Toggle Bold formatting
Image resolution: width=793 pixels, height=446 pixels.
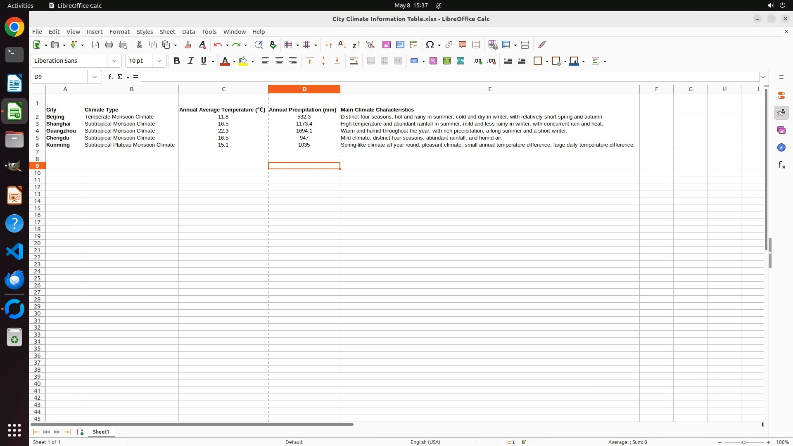[x=177, y=61]
